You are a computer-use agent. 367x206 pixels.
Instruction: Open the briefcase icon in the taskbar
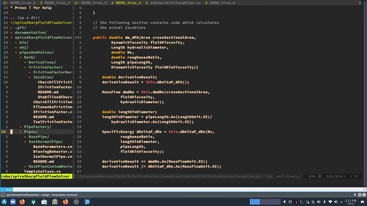[44, 202]
